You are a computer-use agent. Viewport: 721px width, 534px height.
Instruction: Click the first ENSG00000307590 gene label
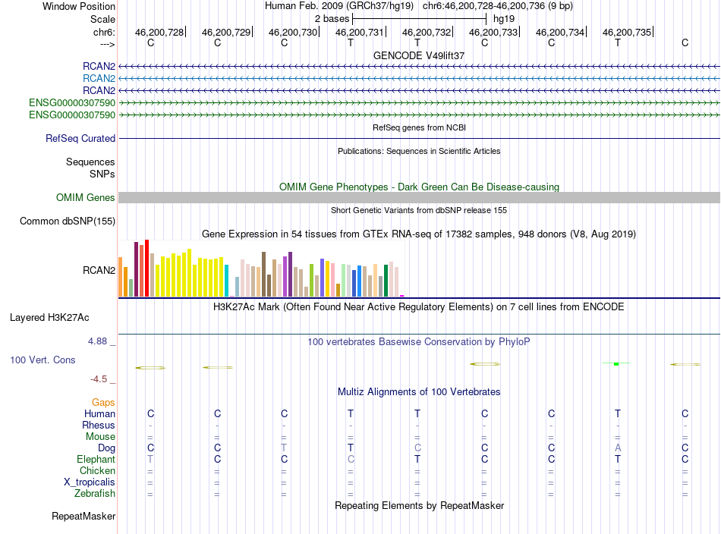click(x=72, y=102)
